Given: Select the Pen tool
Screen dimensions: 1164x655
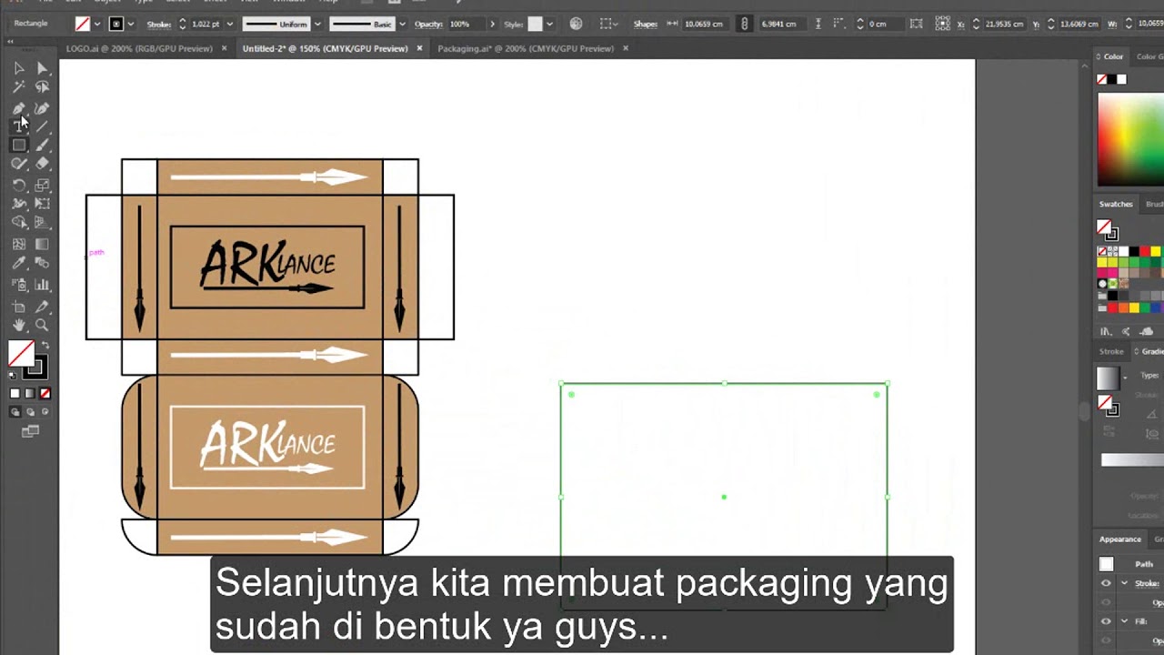Looking at the screenshot, I should pos(19,108).
